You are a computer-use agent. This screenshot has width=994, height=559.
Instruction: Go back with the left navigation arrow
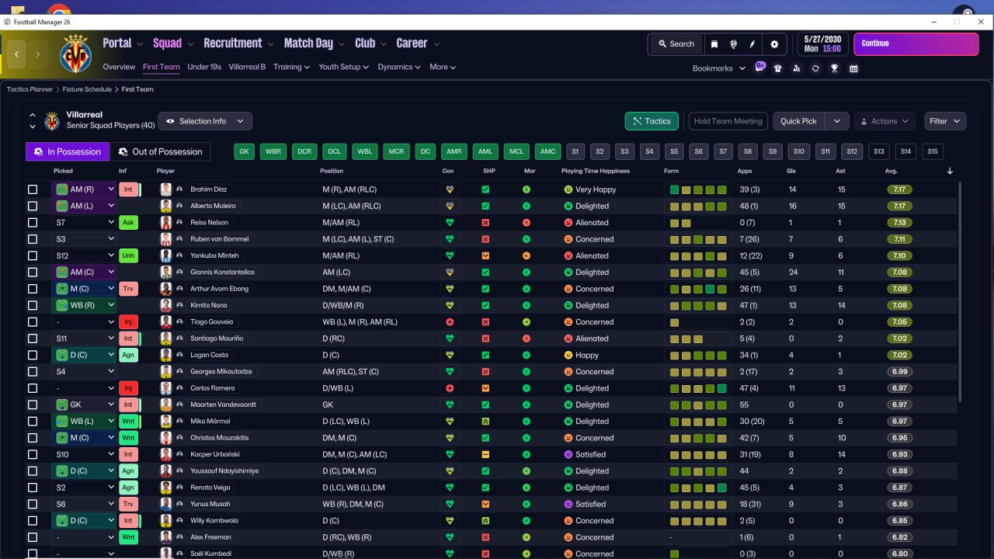click(17, 54)
